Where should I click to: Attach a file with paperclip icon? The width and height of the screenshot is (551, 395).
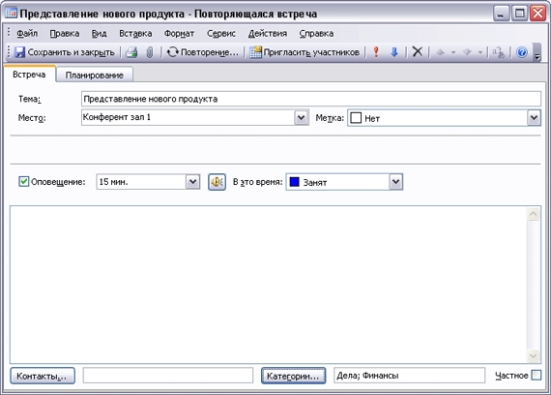click(x=150, y=52)
